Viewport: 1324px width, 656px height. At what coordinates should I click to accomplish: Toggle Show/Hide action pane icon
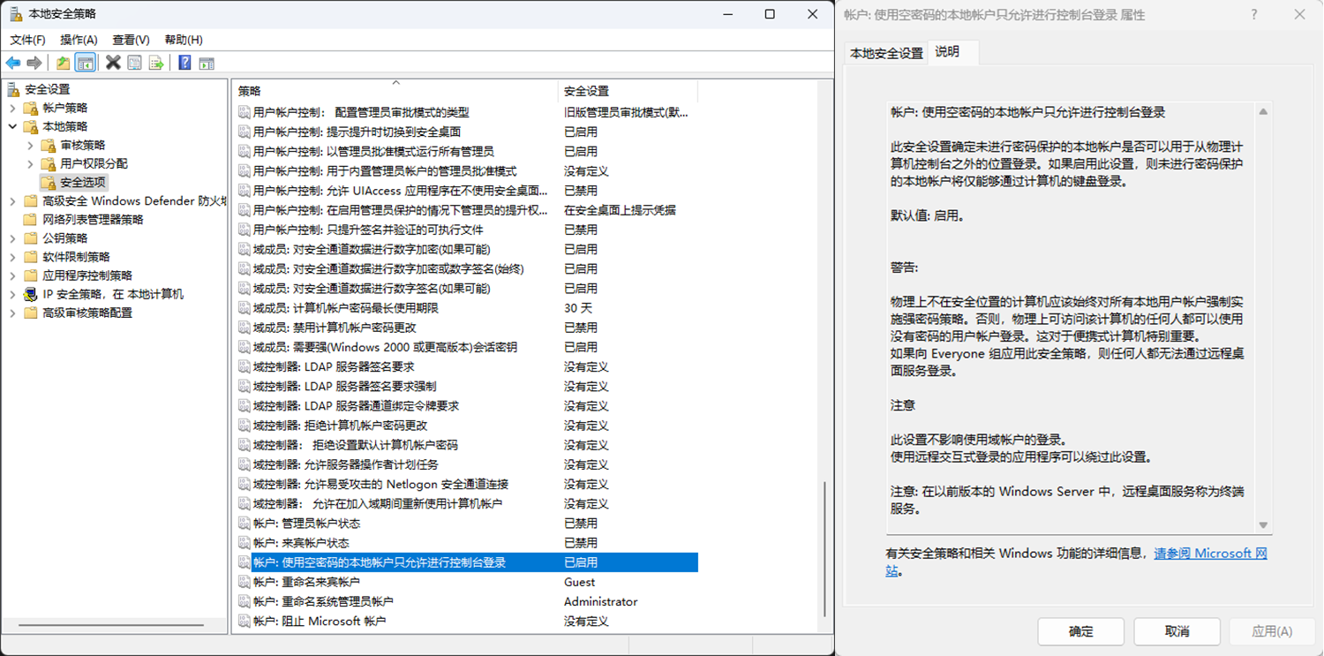[x=207, y=63]
